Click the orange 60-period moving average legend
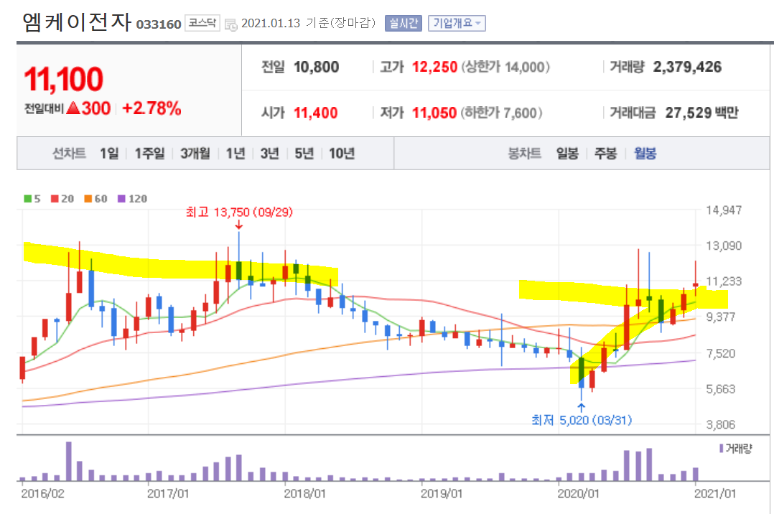Viewport: 774px width, 514px height. [95, 198]
